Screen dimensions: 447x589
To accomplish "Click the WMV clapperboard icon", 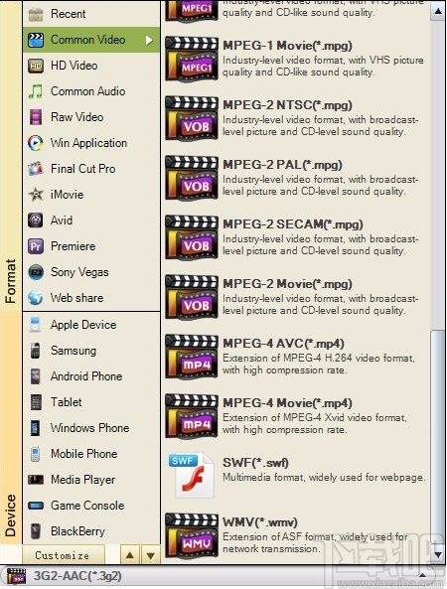I will coord(192,535).
